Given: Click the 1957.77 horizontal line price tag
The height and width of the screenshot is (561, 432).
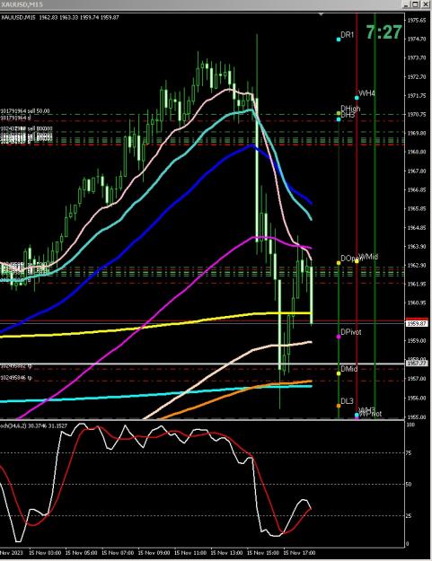Looking at the screenshot, I should [417, 364].
